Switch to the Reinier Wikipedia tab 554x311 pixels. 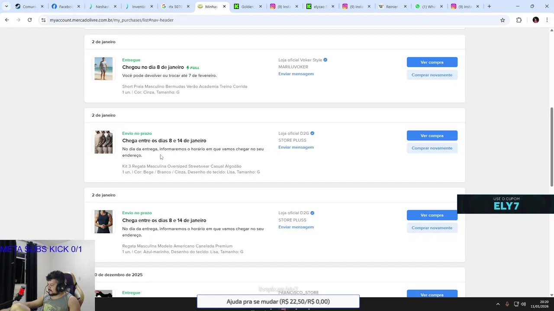(x=392, y=6)
